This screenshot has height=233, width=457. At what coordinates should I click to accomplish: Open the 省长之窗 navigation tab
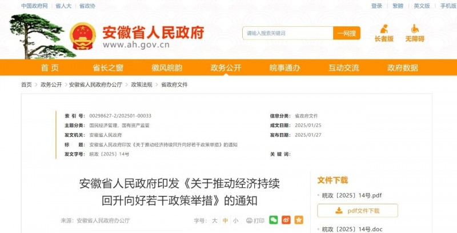tap(108, 67)
